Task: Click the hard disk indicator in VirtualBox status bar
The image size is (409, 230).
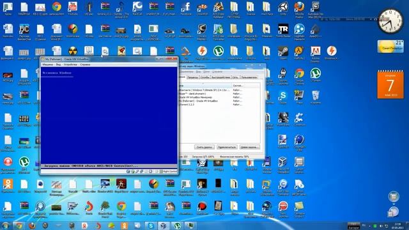Action: [128, 171]
